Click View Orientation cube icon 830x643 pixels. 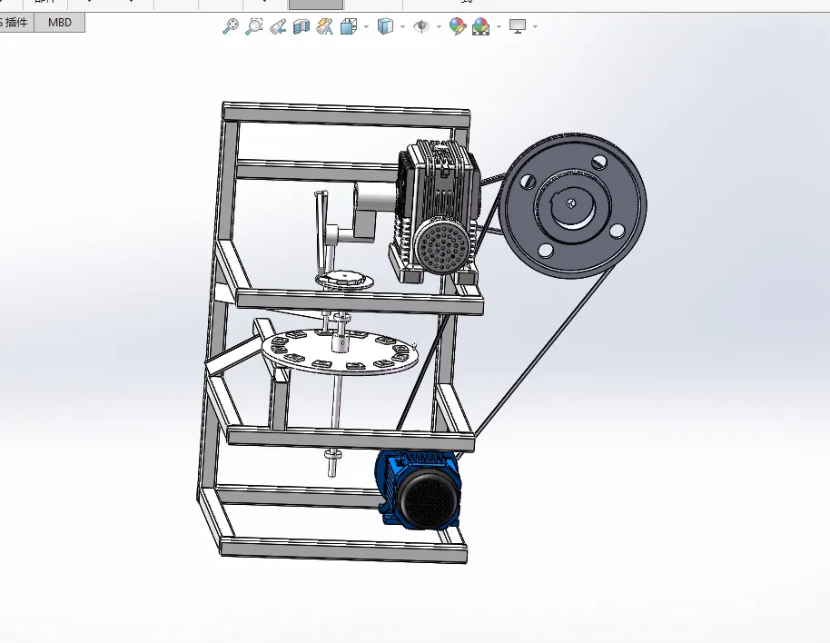(x=349, y=26)
